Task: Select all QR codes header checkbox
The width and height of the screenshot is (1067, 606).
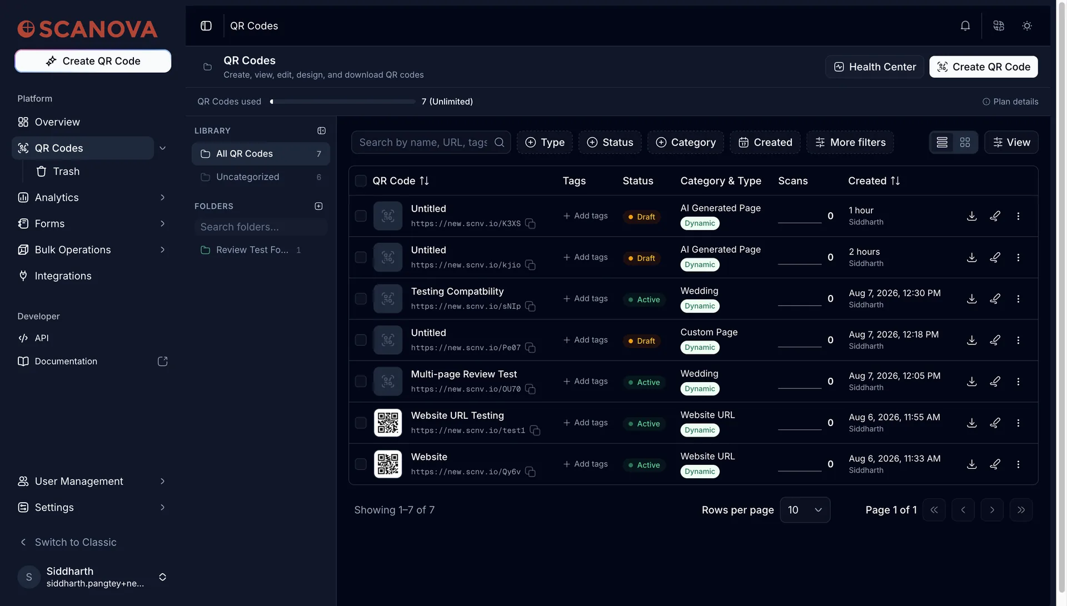Action: coord(361,181)
